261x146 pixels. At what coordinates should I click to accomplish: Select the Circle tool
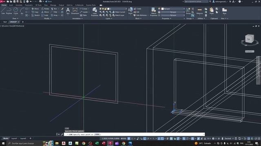click(x=15, y=11)
